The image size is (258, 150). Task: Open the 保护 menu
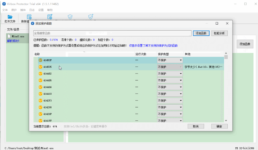(14, 10)
